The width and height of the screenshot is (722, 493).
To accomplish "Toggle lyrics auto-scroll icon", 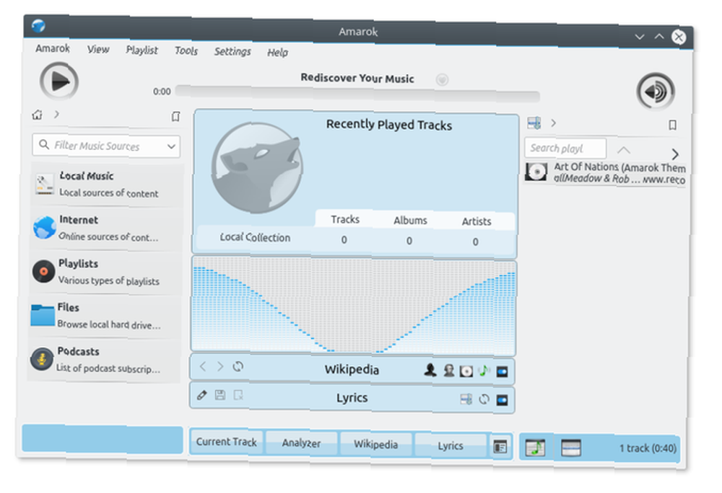I will [x=466, y=399].
